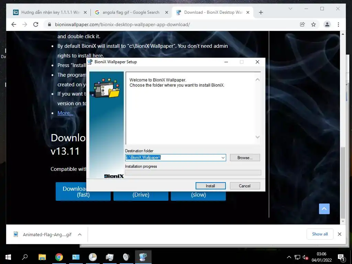Open the clock and date 03:06
This screenshot has width=352, height=264.
321,257
